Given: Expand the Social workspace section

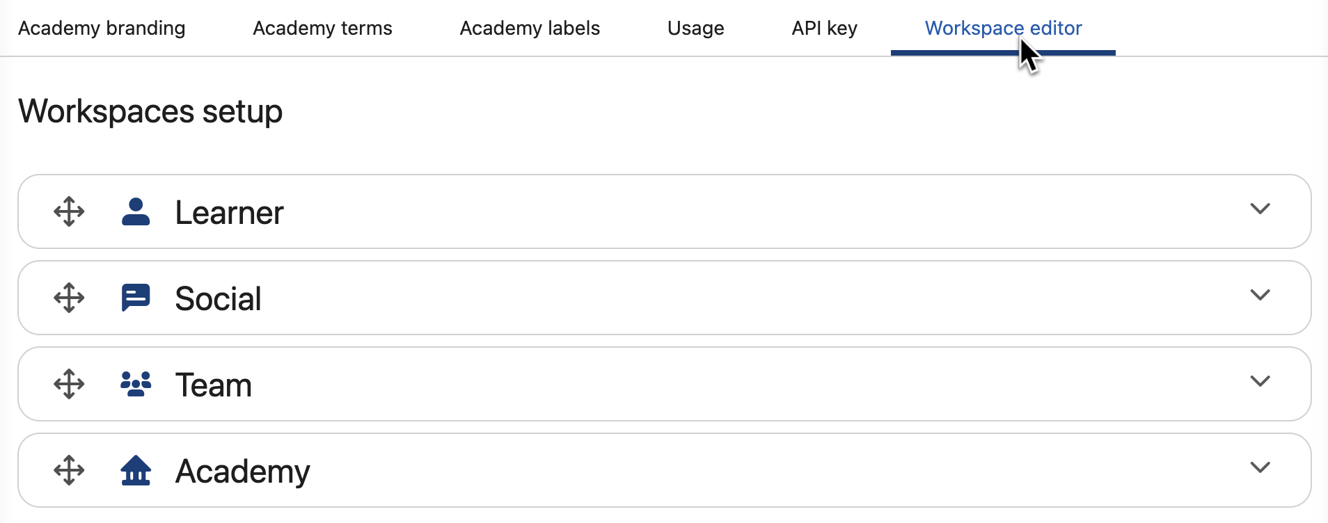Looking at the screenshot, I should [1261, 295].
